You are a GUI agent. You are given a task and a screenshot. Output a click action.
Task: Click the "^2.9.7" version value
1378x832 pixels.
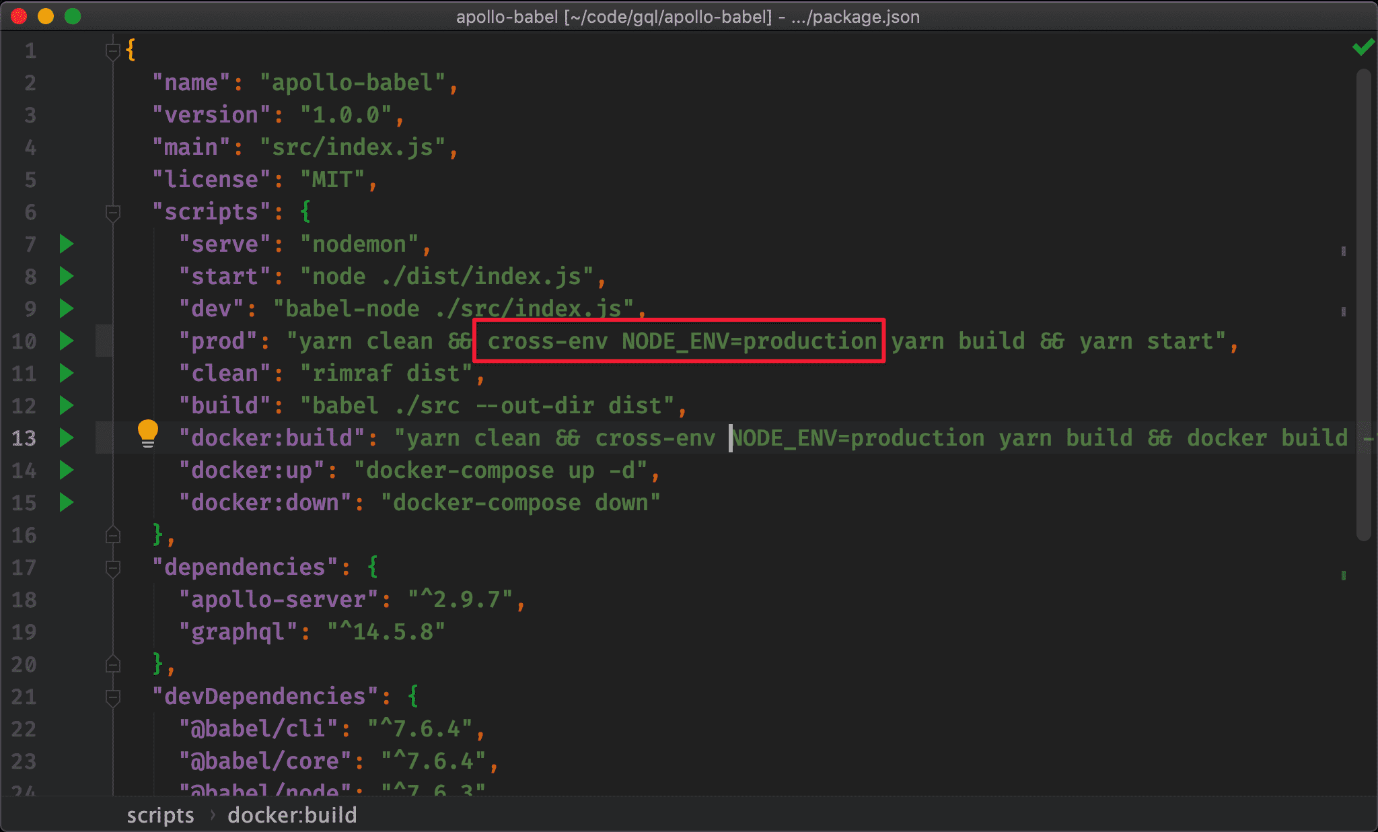[x=460, y=600]
